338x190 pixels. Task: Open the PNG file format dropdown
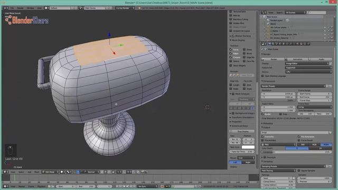click(278, 145)
